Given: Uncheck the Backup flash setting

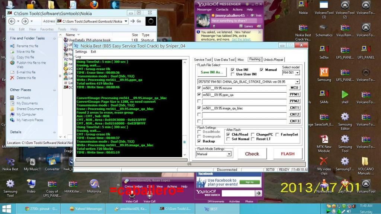Looking at the screenshot, I should [199, 141].
